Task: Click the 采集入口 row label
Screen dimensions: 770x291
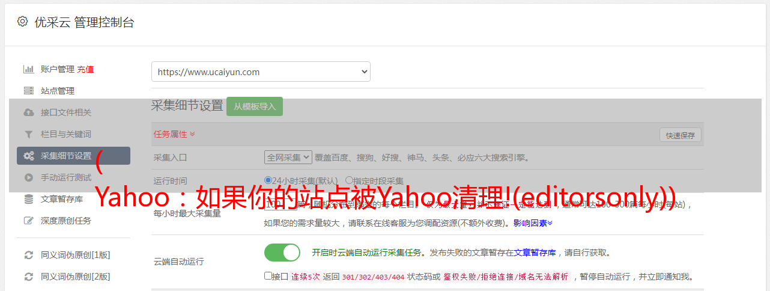Action: [171, 158]
